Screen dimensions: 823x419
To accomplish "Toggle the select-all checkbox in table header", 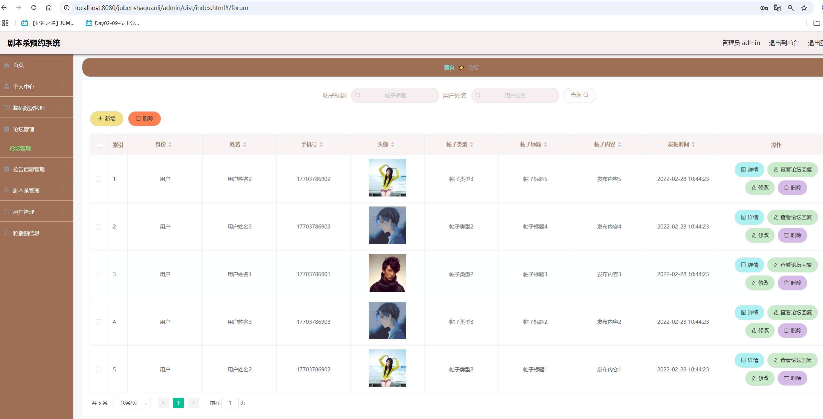I will tap(99, 145).
